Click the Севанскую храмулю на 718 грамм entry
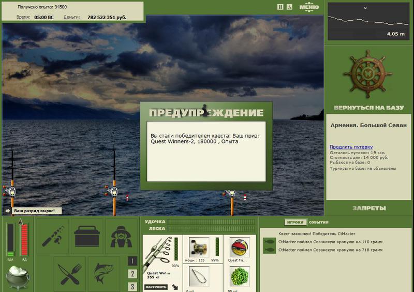 330,250
